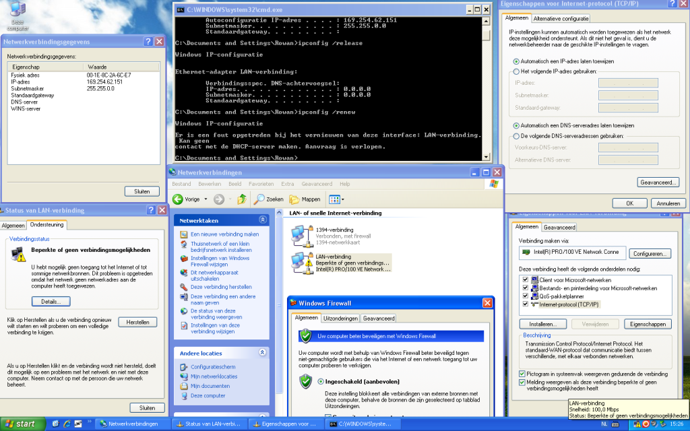
Task: Click the Waarde column header
Action: point(121,67)
